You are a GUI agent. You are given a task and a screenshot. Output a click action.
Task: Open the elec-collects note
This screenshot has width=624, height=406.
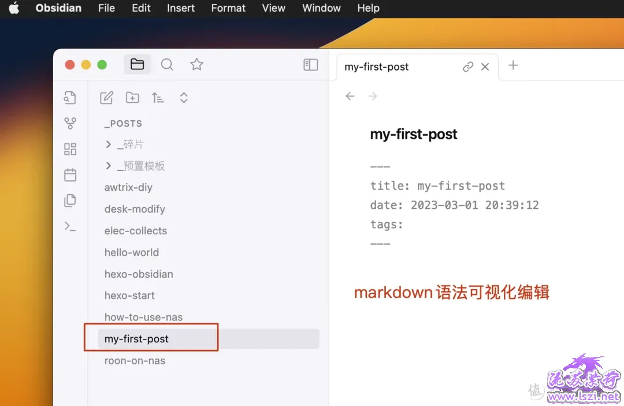click(136, 231)
